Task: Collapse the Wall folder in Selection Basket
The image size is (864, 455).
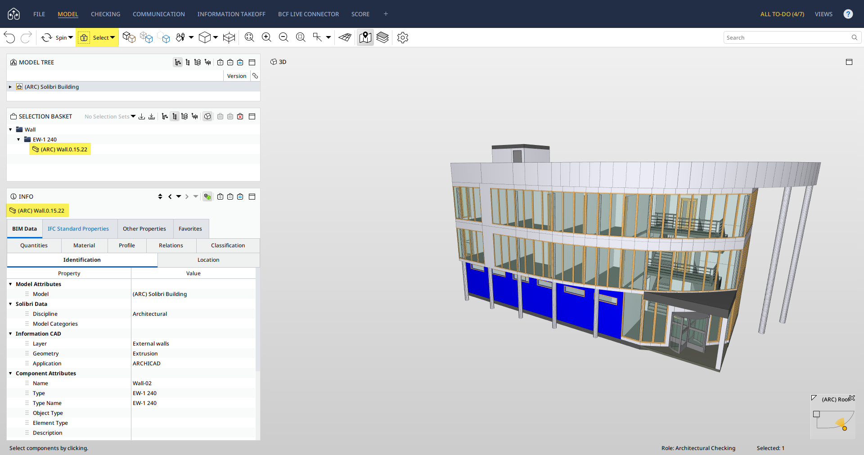Action: [x=10, y=130]
